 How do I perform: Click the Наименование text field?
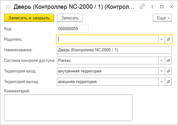(x=114, y=50)
